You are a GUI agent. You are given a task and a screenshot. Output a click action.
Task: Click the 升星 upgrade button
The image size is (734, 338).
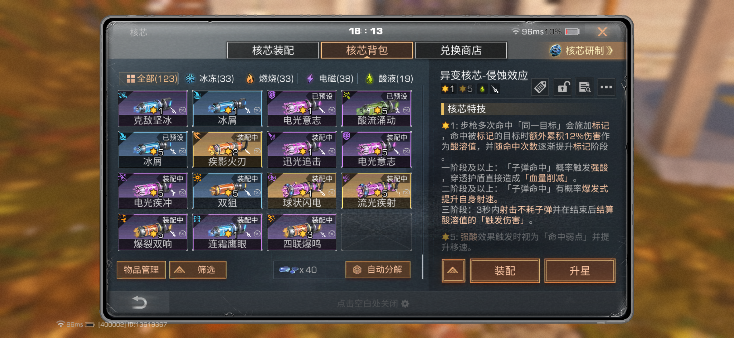[x=580, y=271]
